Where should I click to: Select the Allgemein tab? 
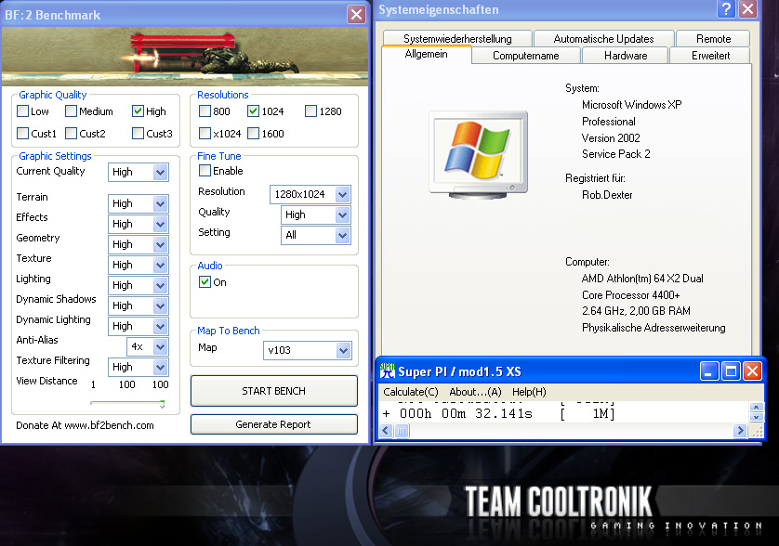[427, 54]
